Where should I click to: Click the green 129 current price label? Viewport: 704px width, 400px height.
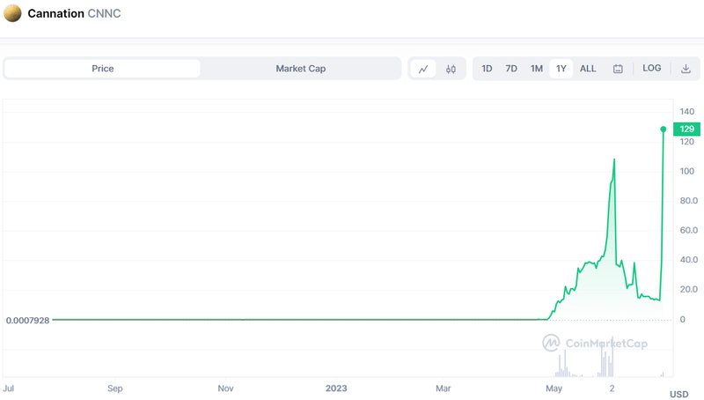pyautogui.click(x=687, y=129)
